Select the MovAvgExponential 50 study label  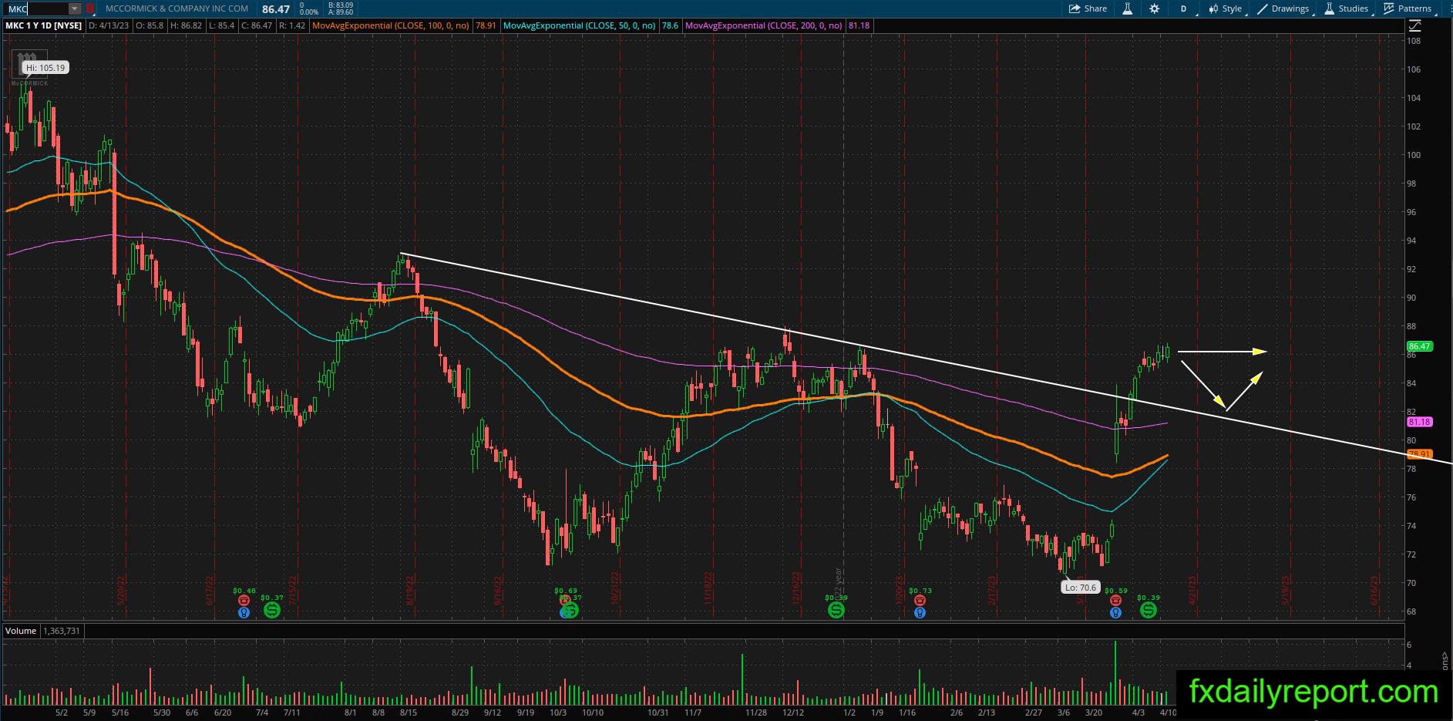coord(579,25)
